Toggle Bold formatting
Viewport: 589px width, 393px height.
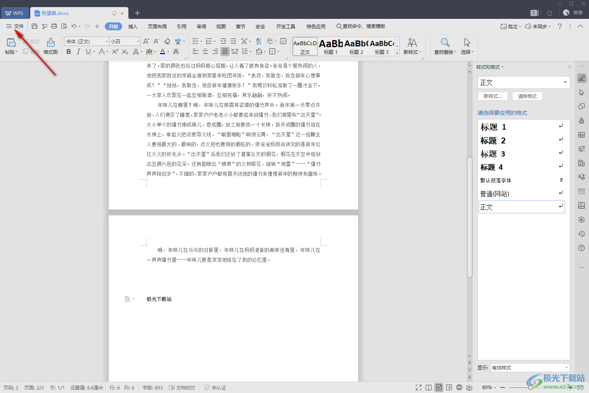[69, 51]
